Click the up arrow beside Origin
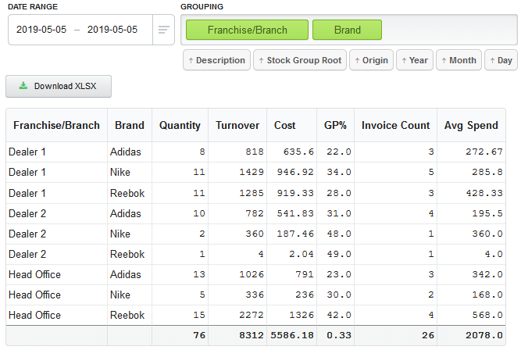521x350 pixels. point(357,60)
